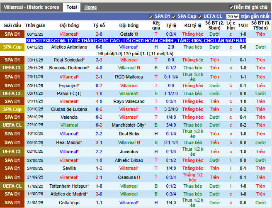Viewport: 272px width, 208px height.
Task: Click the 1/2H column header
Action: 243,25
